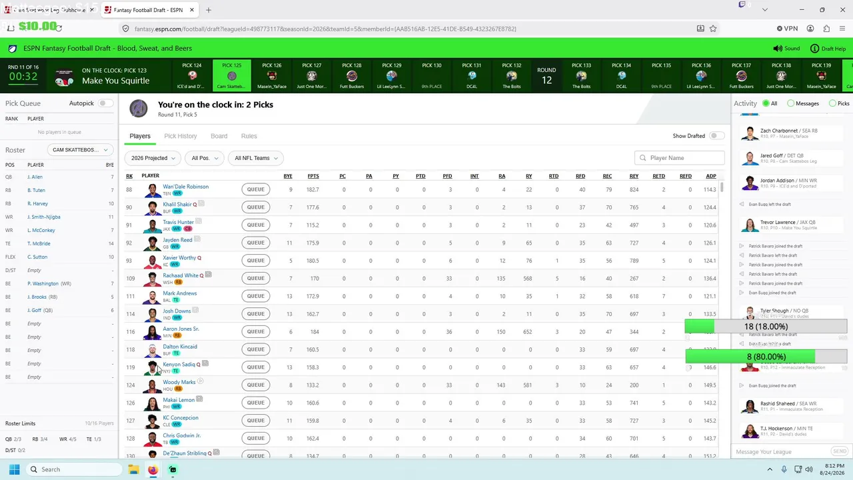Viewport: 853px width, 480px height.
Task: Select the Picks activity radio button
Action: 832,103
